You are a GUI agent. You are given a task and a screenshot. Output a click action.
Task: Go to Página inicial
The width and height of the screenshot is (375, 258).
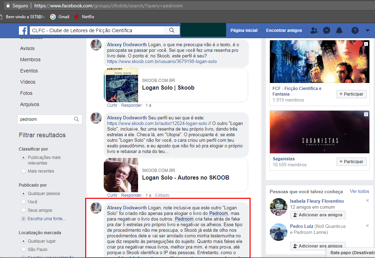(244, 30)
